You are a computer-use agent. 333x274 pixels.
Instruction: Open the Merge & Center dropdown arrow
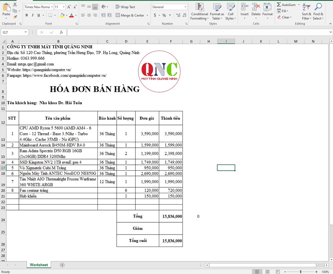click(x=147, y=15)
